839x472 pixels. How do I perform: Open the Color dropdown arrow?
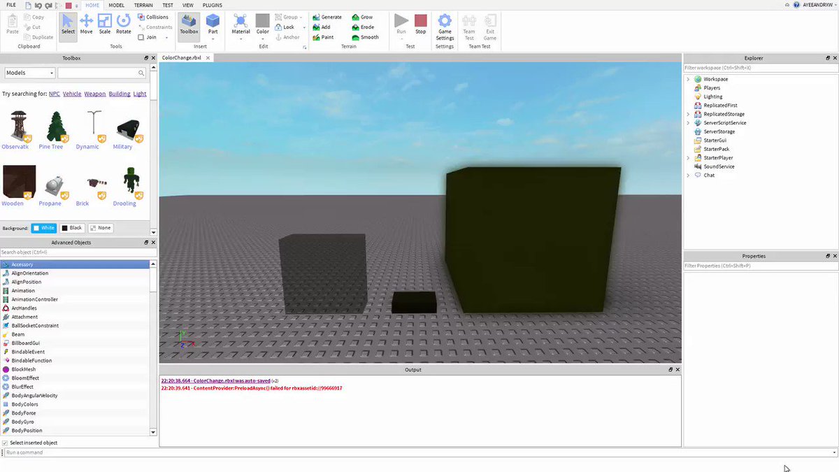pos(262,38)
